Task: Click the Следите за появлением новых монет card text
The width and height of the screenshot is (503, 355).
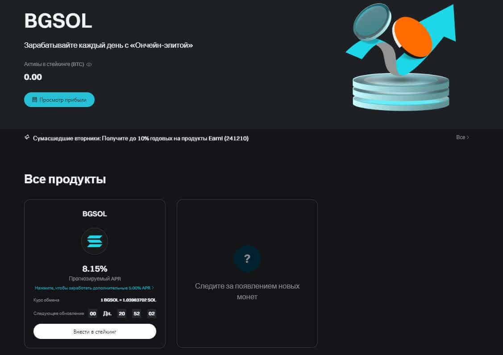Action: point(247,291)
